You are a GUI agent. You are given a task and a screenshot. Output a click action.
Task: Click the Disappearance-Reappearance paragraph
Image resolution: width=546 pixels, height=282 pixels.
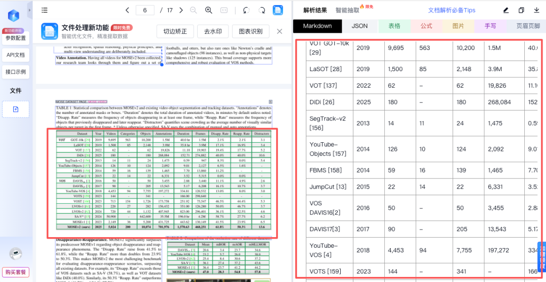point(109,260)
